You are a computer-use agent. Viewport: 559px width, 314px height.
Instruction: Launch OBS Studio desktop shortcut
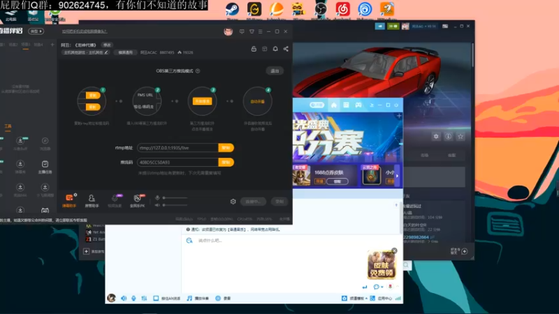(x=321, y=9)
